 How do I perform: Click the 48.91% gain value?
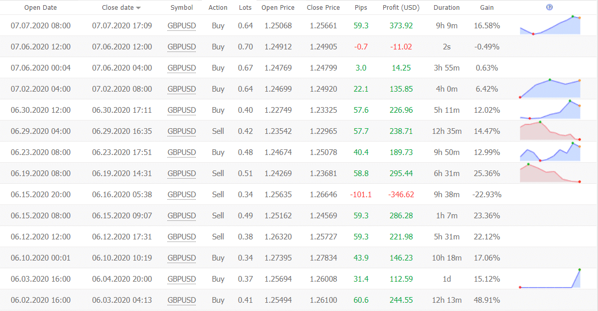pyautogui.click(x=487, y=300)
